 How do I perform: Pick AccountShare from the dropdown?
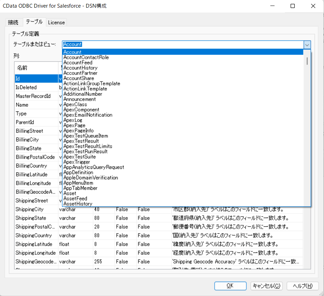tap(183, 78)
